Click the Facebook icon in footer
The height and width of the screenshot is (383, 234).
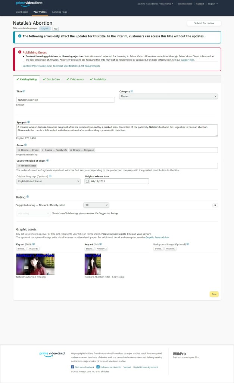point(72,367)
